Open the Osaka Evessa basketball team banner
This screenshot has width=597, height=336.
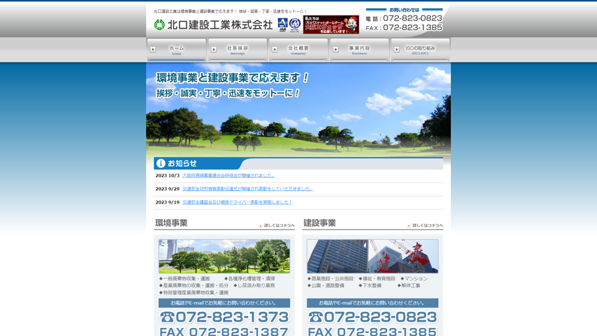tap(331, 25)
